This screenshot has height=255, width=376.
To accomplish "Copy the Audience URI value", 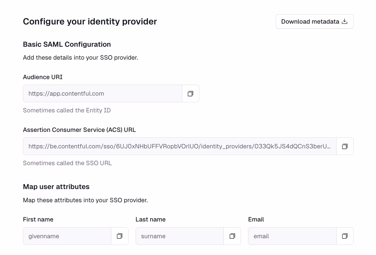I will coord(190,93).
